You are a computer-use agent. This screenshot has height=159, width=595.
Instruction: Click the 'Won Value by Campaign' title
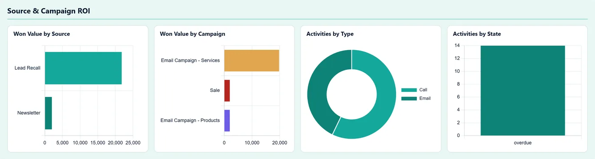point(193,34)
